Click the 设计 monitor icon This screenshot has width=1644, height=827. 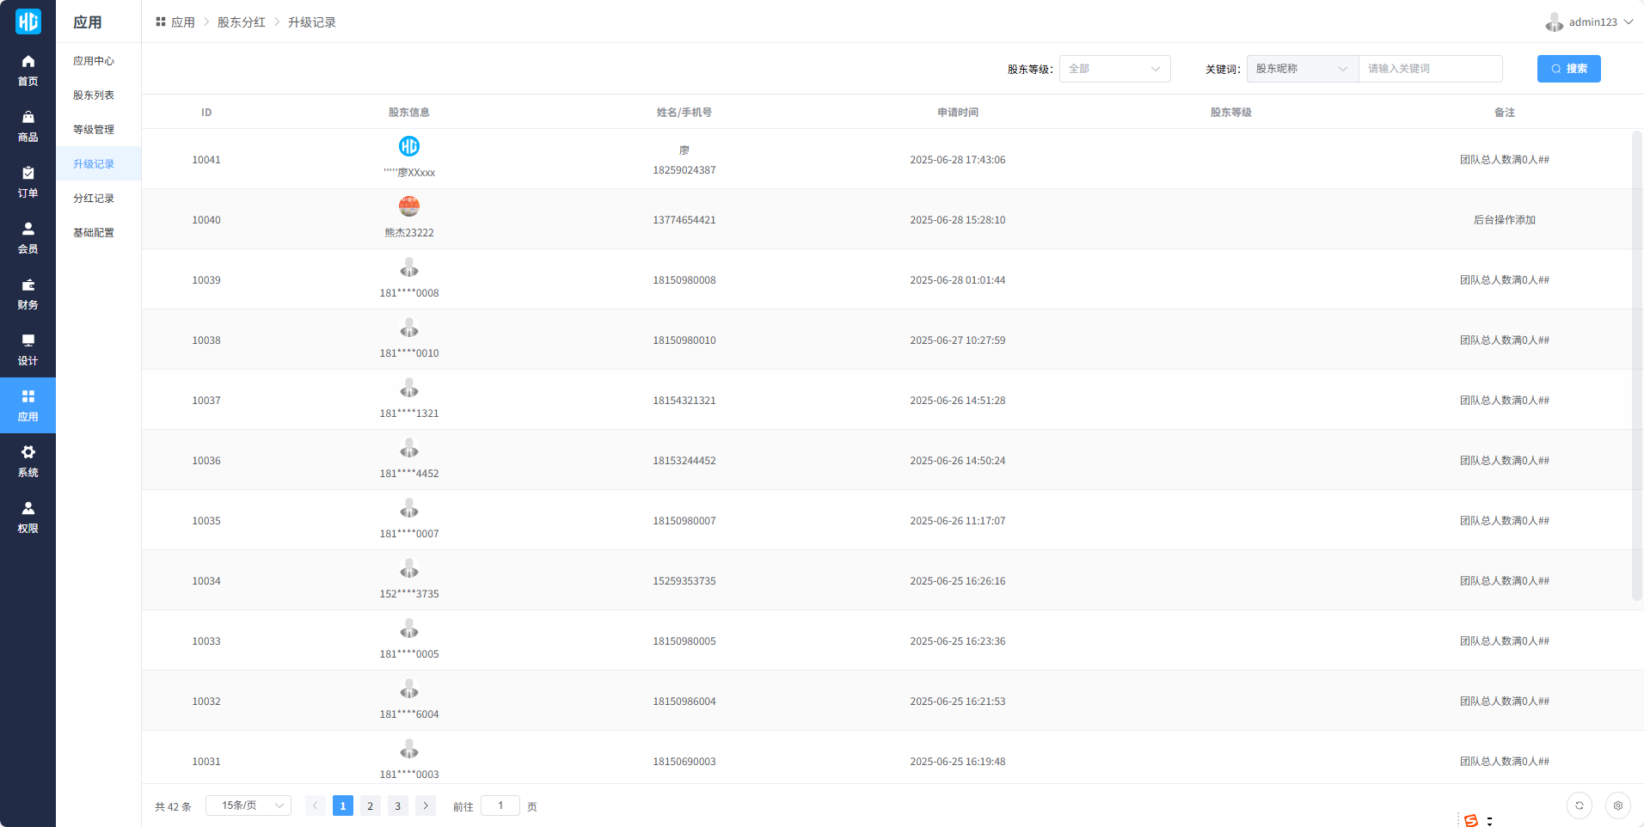(x=28, y=341)
